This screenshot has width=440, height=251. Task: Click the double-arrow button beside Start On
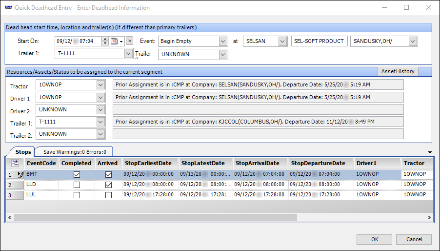tap(131, 42)
